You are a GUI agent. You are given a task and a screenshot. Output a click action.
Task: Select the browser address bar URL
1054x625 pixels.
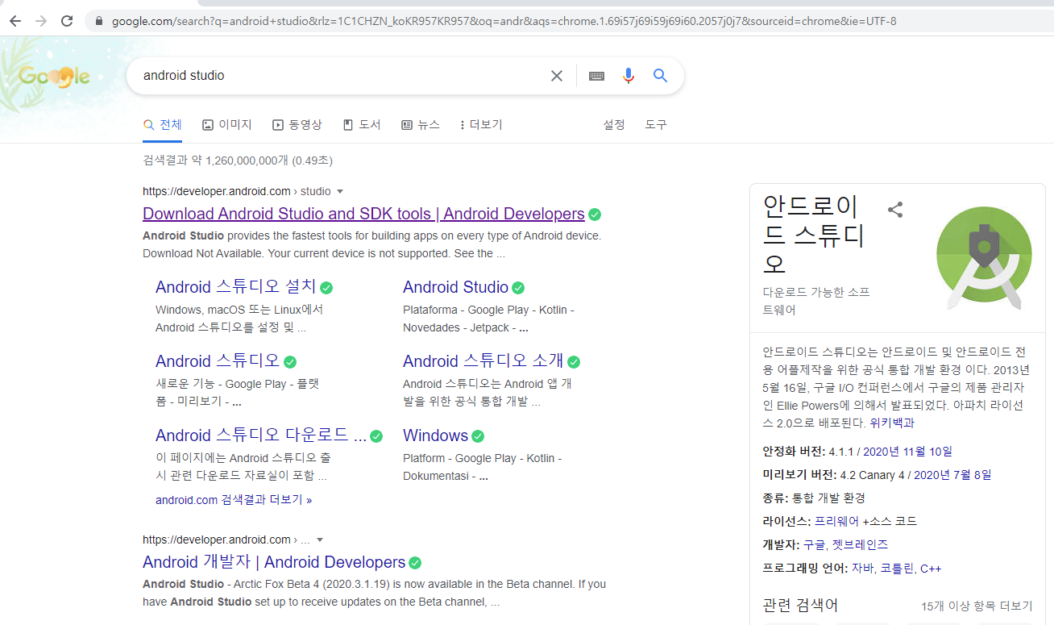[x=504, y=21]
